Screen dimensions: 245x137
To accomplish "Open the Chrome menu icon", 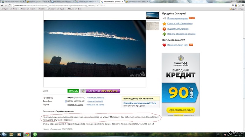I will (x=243, y=5).
